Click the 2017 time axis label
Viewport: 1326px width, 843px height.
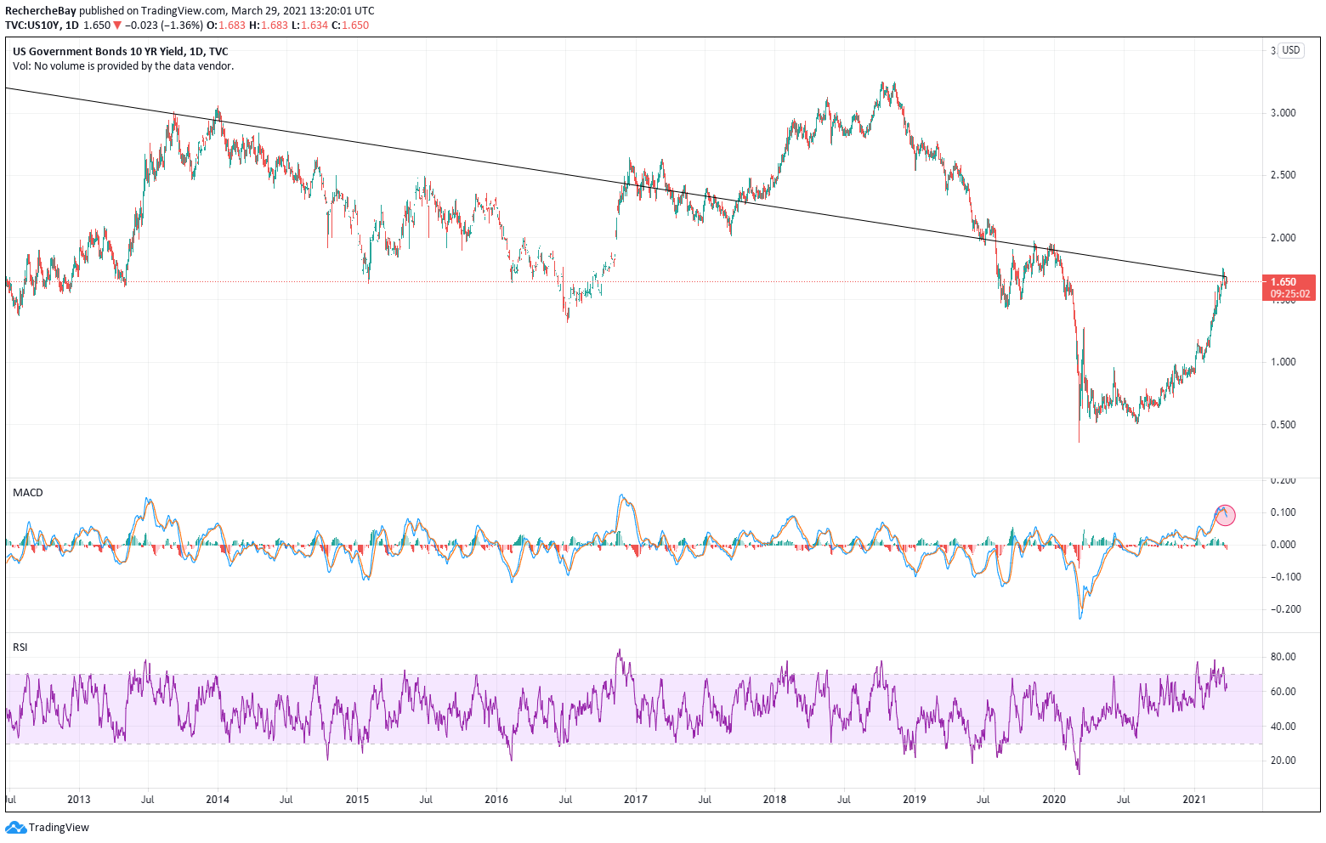[x=635, y=800]
